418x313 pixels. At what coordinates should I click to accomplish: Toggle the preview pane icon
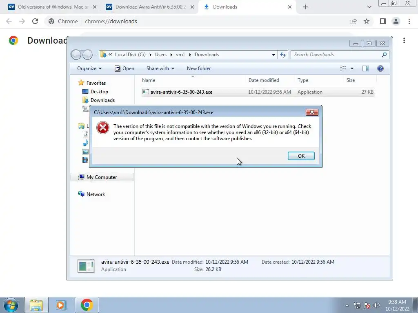coord(366,68)
